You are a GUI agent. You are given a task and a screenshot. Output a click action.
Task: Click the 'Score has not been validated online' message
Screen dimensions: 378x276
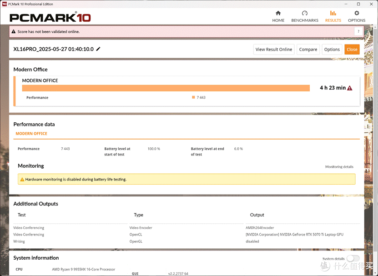click(x=49, y=31)
